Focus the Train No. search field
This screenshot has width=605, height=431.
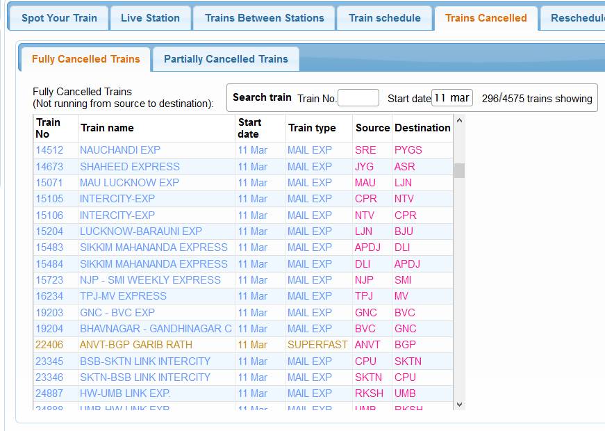[358, 98]
